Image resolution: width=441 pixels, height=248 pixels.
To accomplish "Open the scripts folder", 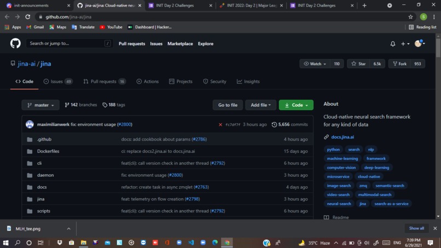I will [44, 211].
